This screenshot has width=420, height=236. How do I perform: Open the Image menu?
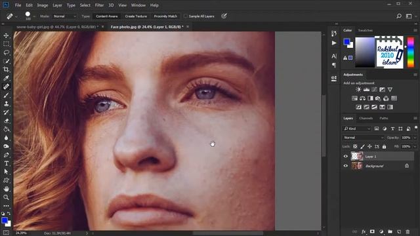coord(42,5)
